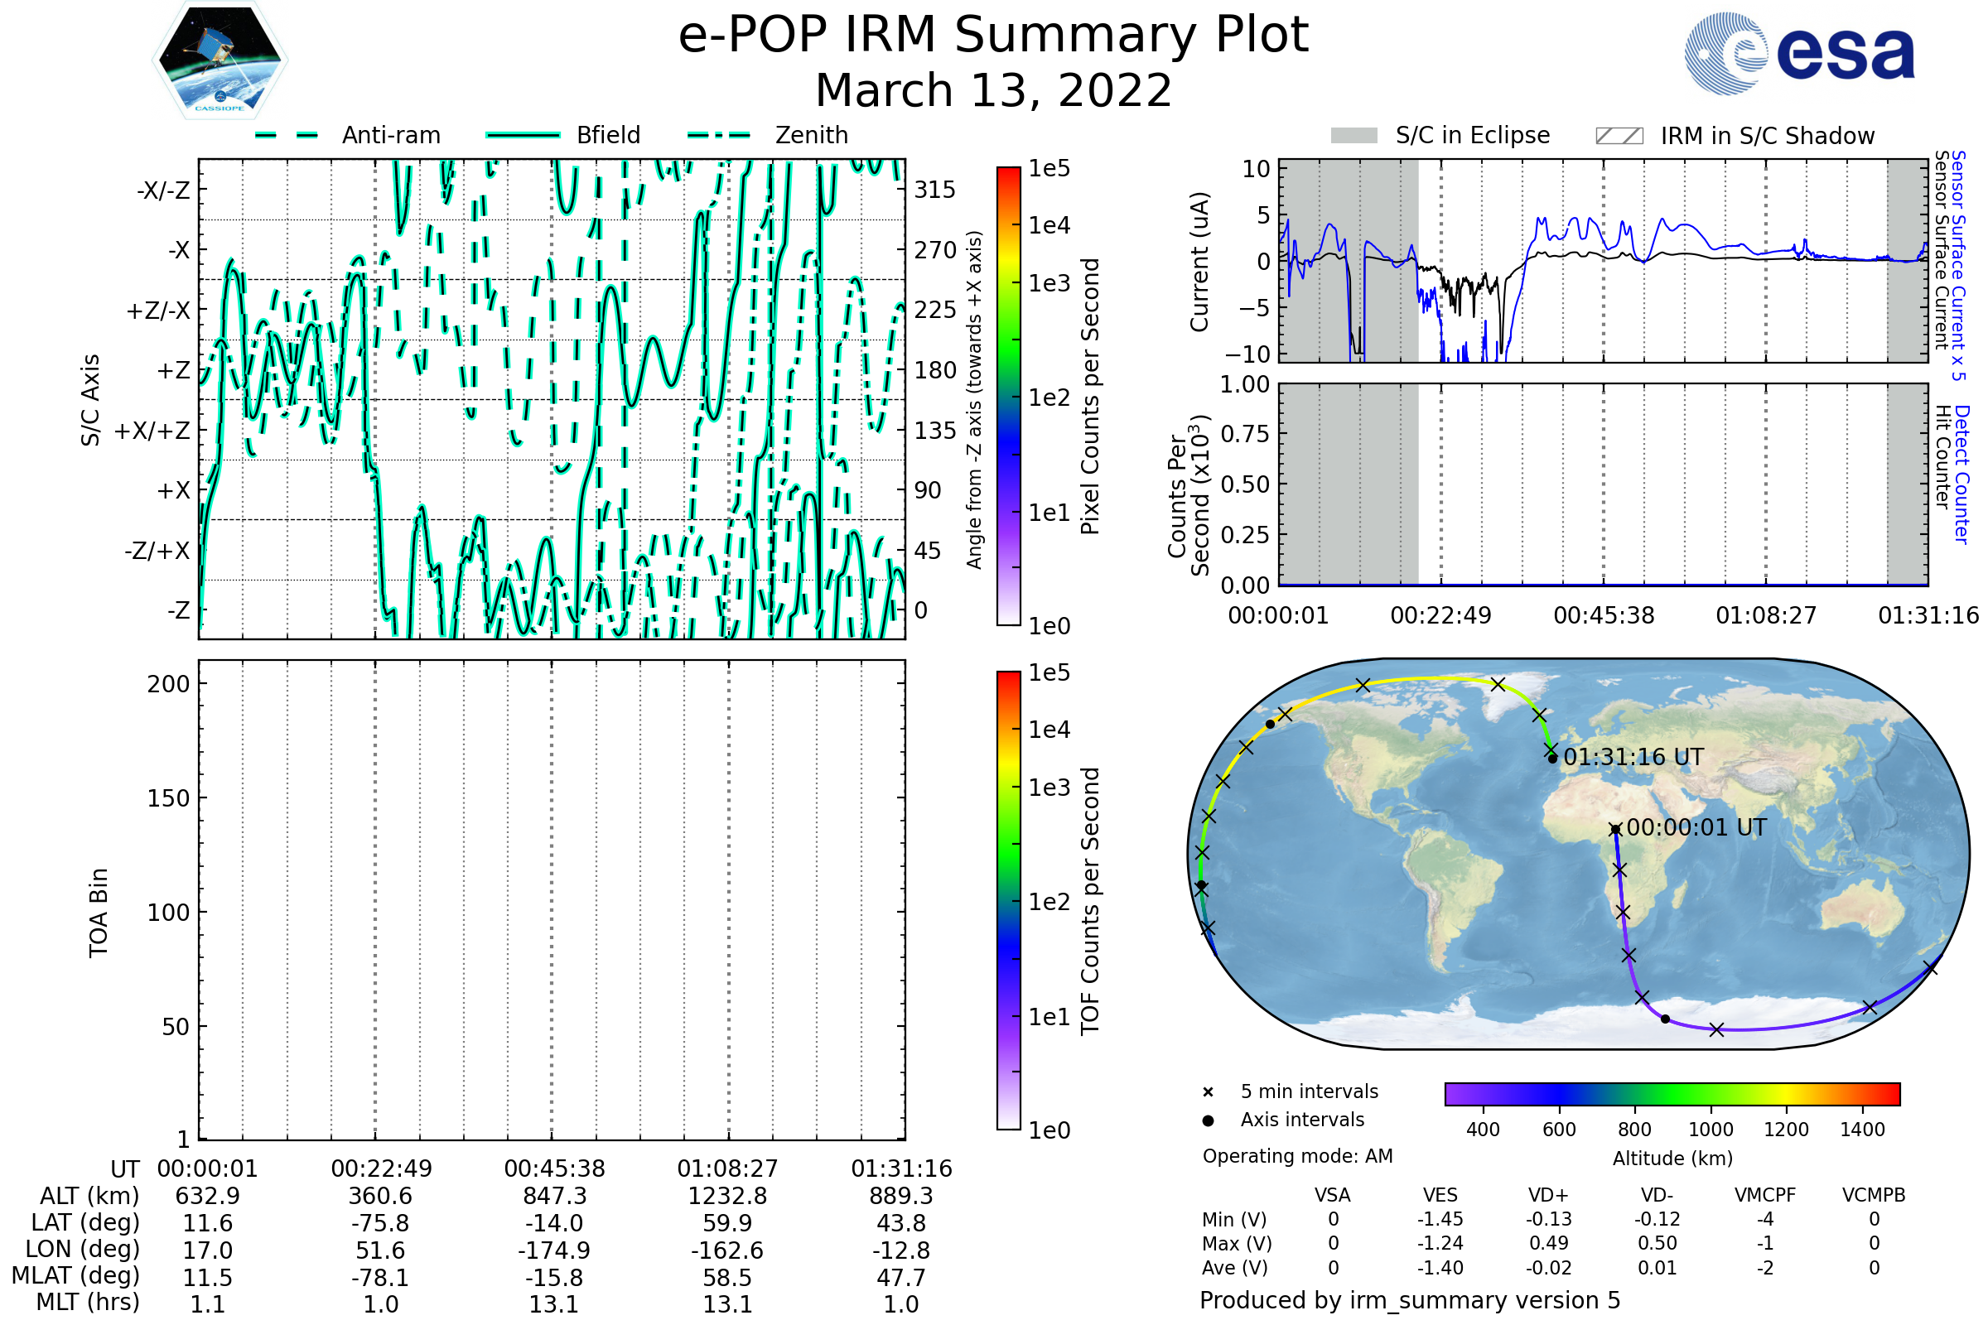Viewport: 1988px width, 1325px height.
Task: Click the 00:45:38 UT label below TOA plot
Action: (x=554, y=1168)
